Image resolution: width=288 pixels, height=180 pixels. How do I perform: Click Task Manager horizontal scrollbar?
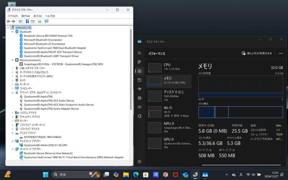point(241,165)
